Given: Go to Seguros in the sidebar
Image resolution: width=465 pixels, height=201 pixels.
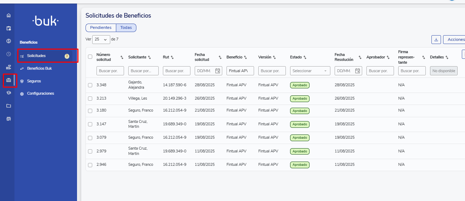Looking at the screenshot, I should click(34, 81).
